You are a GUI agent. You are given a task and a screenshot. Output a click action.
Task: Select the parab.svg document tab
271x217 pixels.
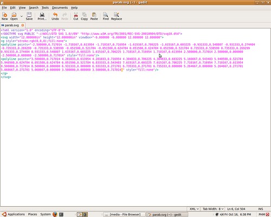12,25
